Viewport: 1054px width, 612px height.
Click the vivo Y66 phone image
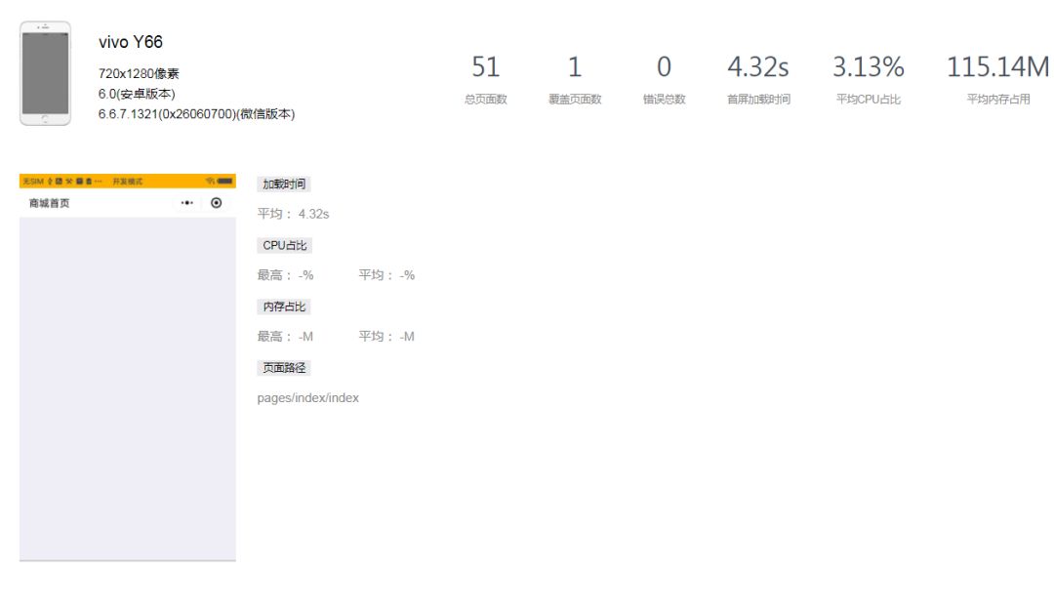pos(45,73)
